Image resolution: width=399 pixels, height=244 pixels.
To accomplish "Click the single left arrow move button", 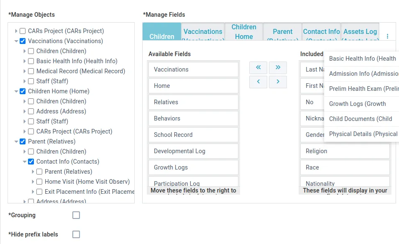I will [258, 82].
